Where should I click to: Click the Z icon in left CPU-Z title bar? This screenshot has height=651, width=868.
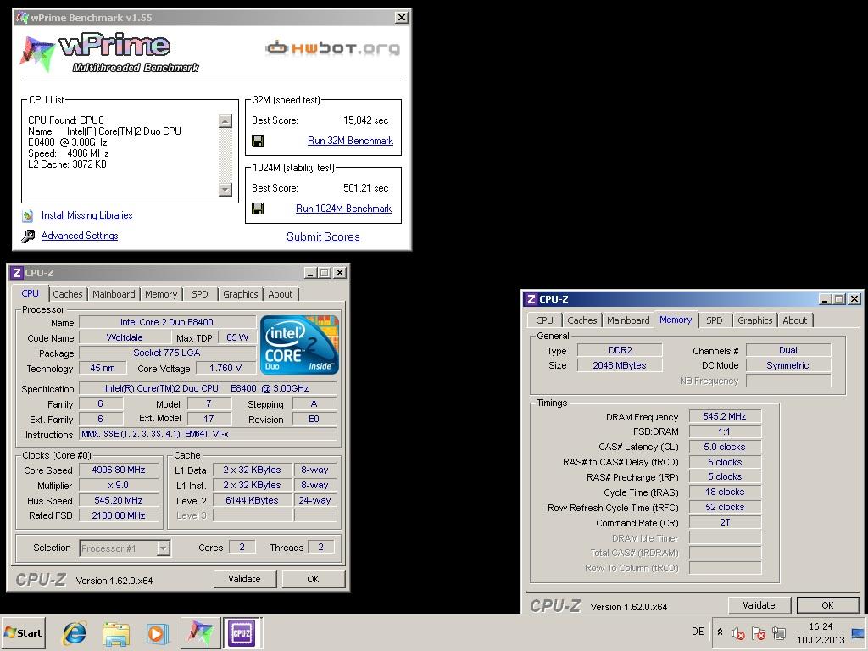click(x=16, y=273)
